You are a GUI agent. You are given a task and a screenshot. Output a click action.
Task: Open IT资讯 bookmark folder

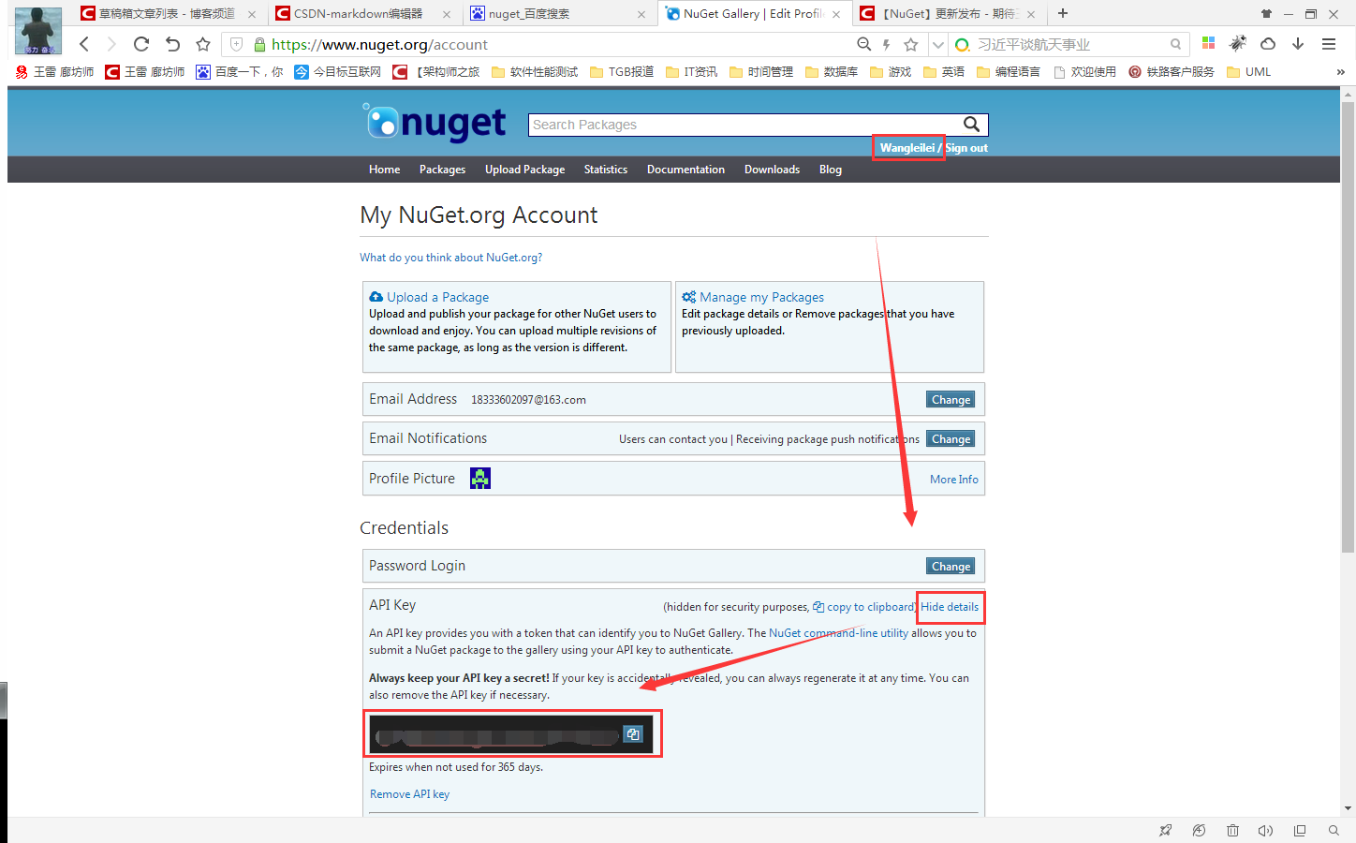point(691,72)
